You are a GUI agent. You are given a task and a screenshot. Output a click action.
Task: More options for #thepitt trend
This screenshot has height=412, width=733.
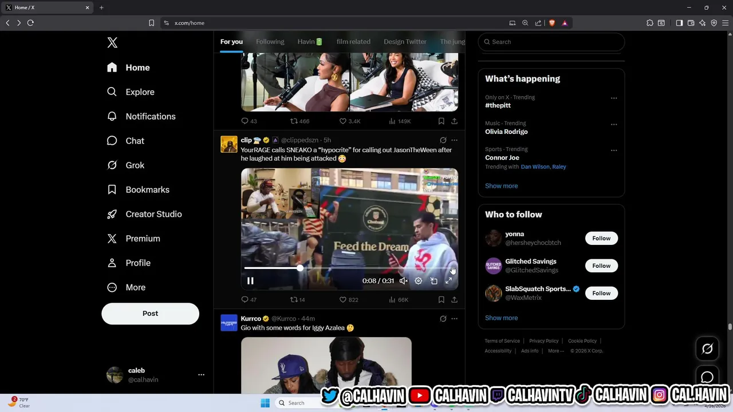(x=614, y=98)
